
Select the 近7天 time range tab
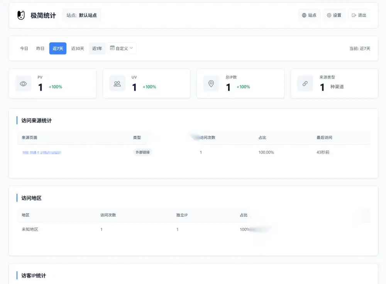click(58, 49)
